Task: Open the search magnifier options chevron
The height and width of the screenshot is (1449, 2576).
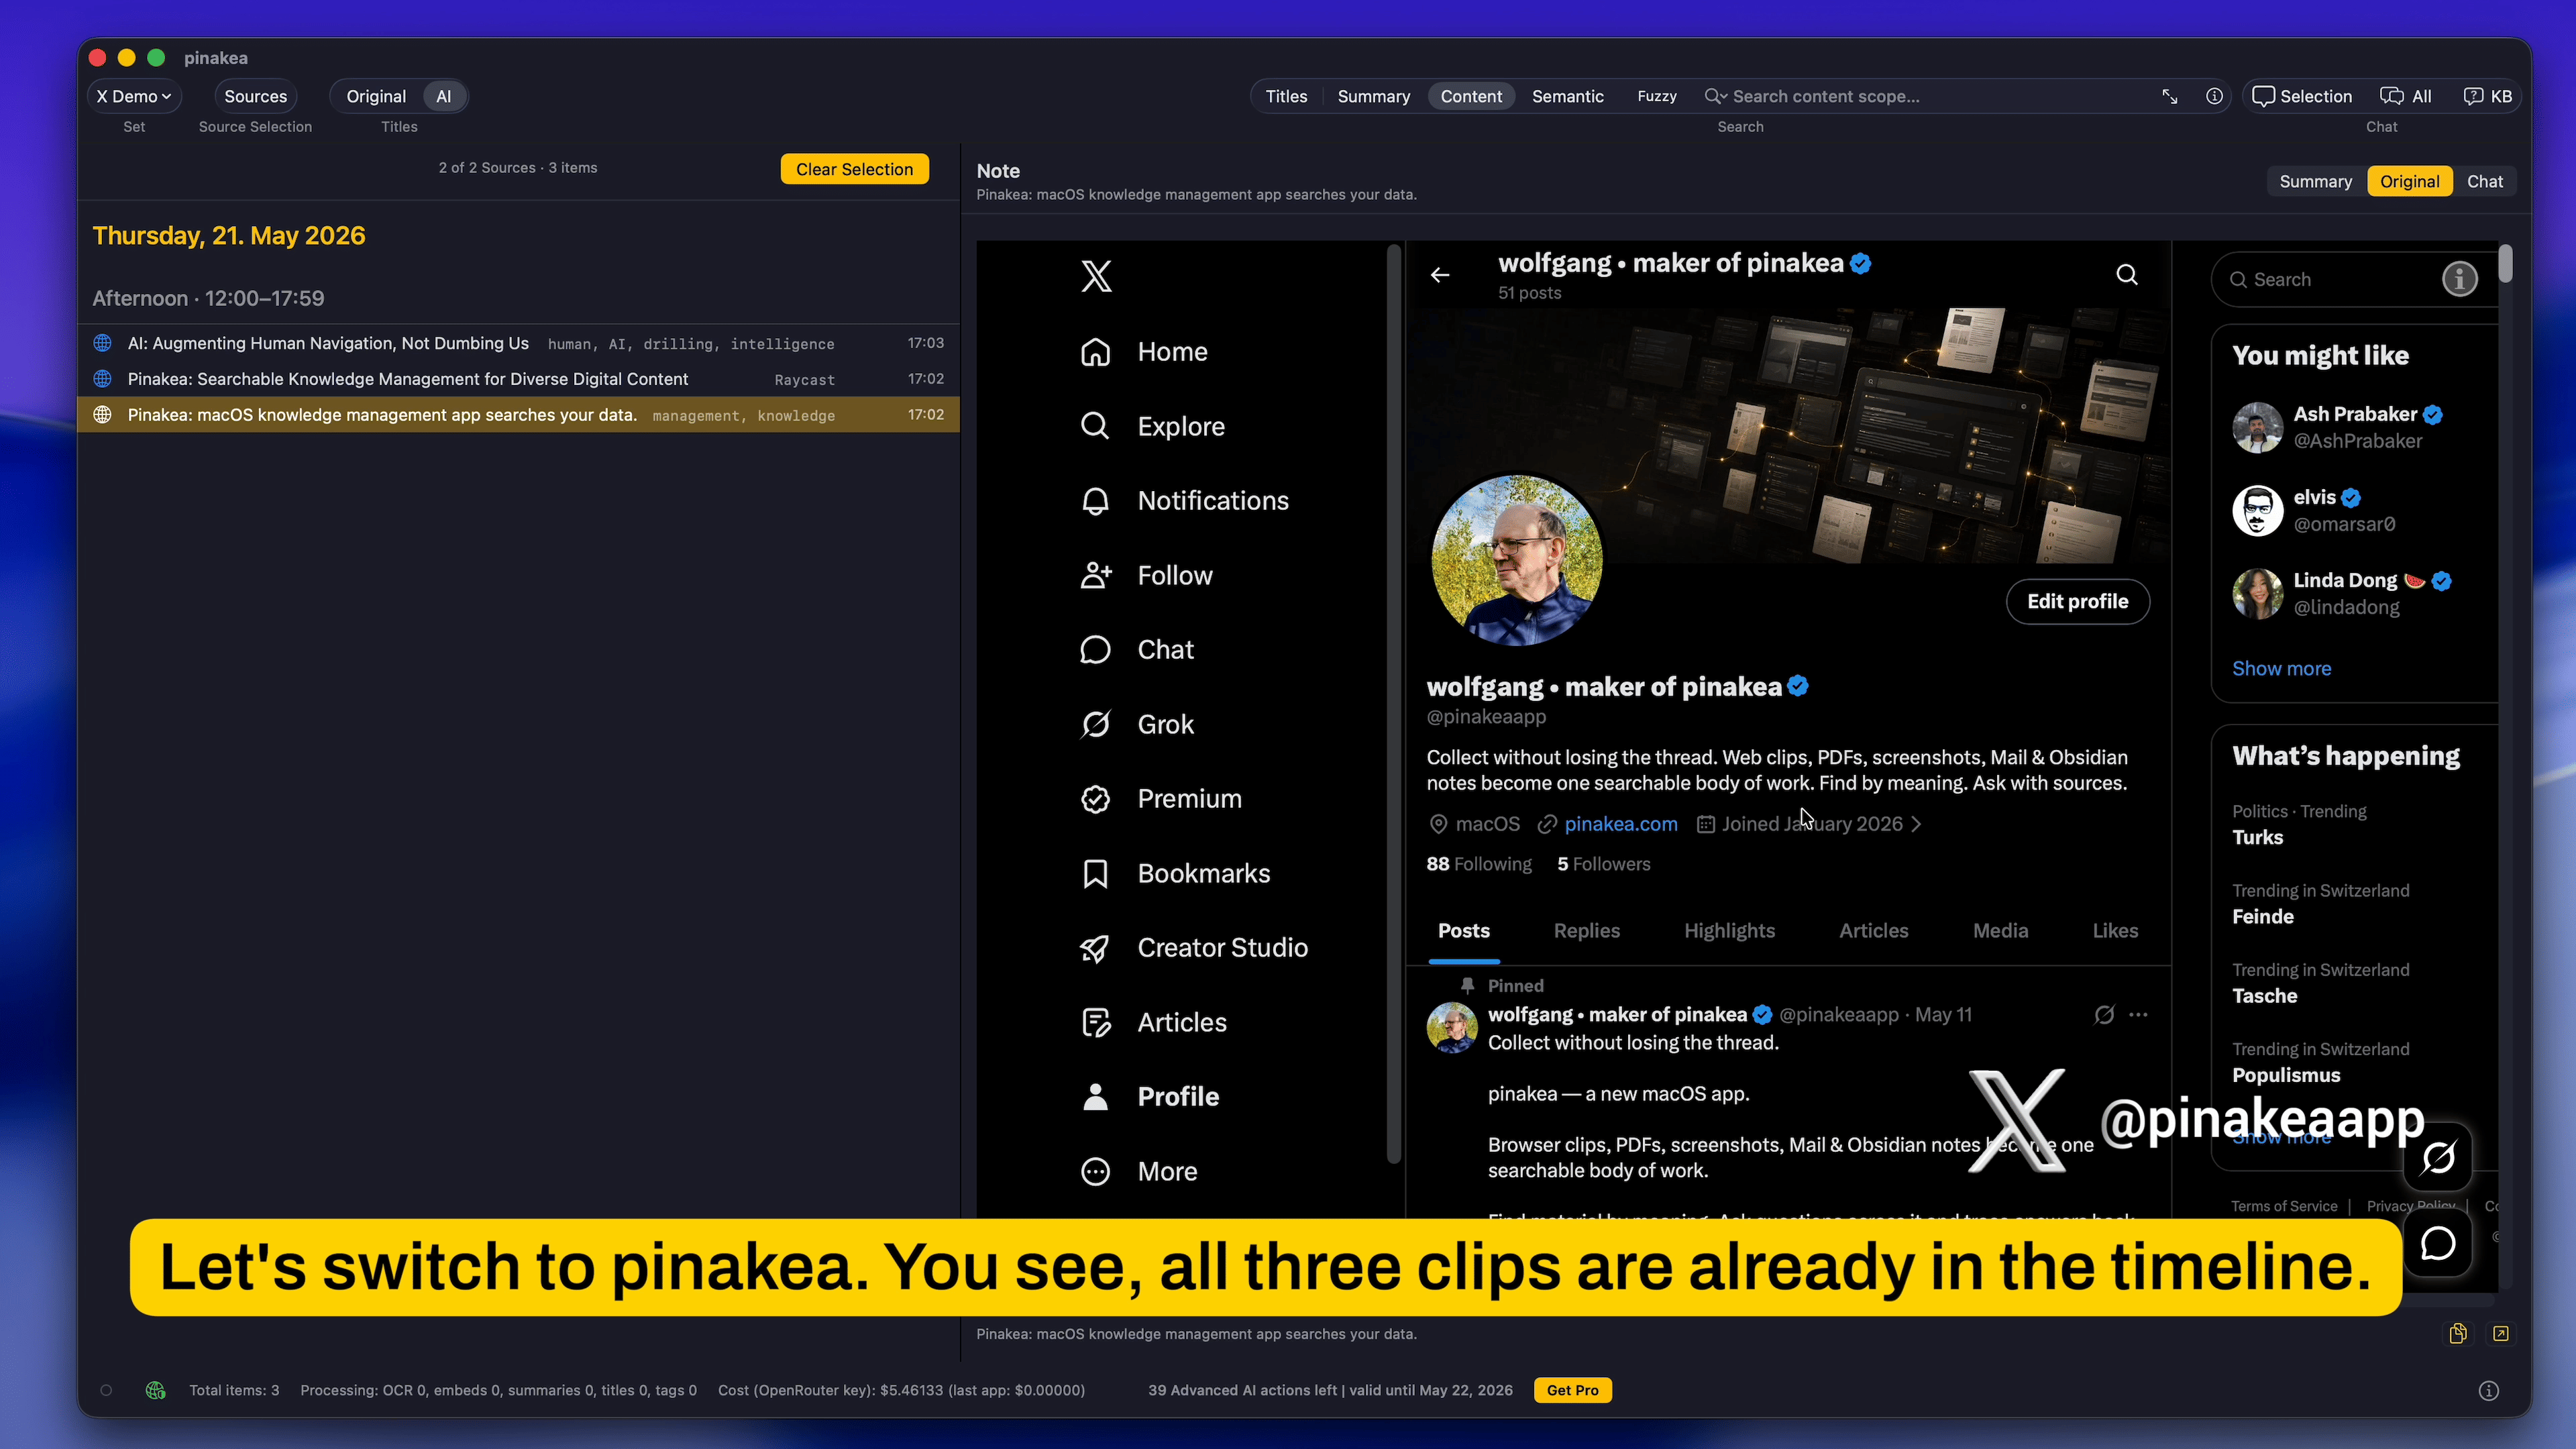Action: [1715, 96]
